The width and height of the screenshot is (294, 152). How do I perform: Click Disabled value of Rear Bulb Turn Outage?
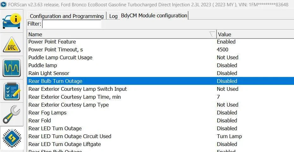pos(227,81)
